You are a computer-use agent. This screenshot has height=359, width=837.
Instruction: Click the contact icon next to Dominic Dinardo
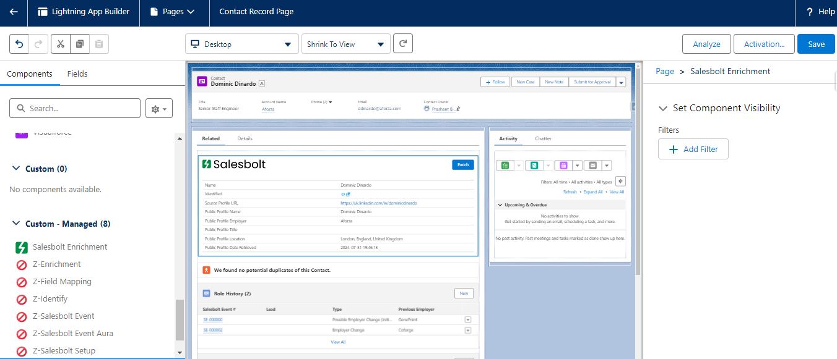pos(202,81)
